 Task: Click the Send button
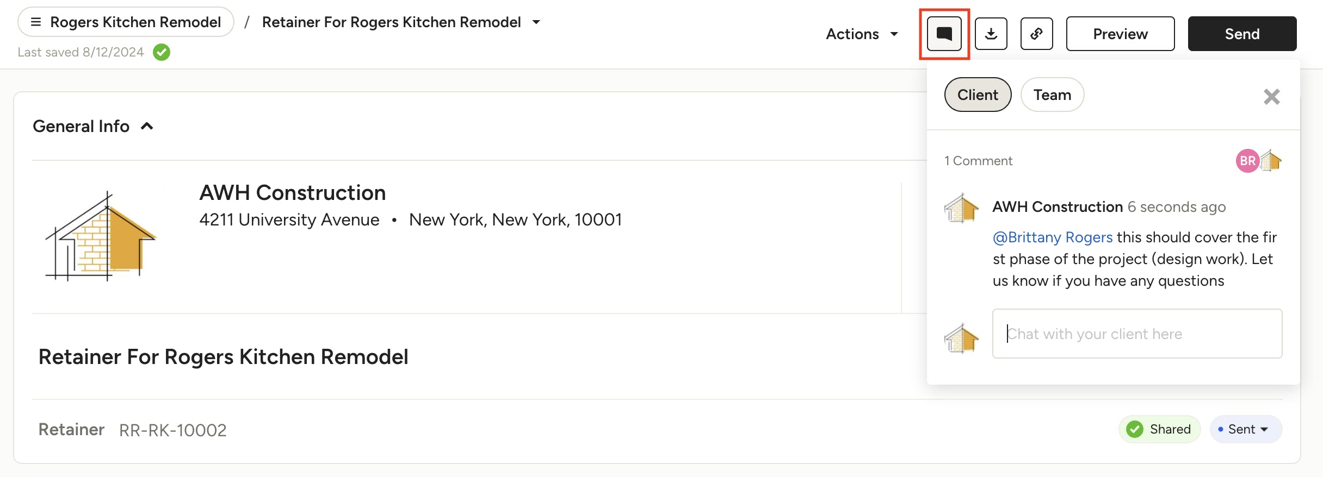(1242, 34)
